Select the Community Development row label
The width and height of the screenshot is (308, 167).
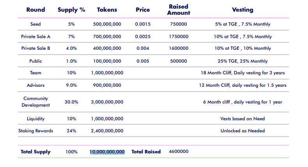pos(35,102)
